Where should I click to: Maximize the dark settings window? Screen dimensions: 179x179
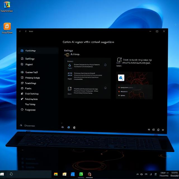[157, 31]
